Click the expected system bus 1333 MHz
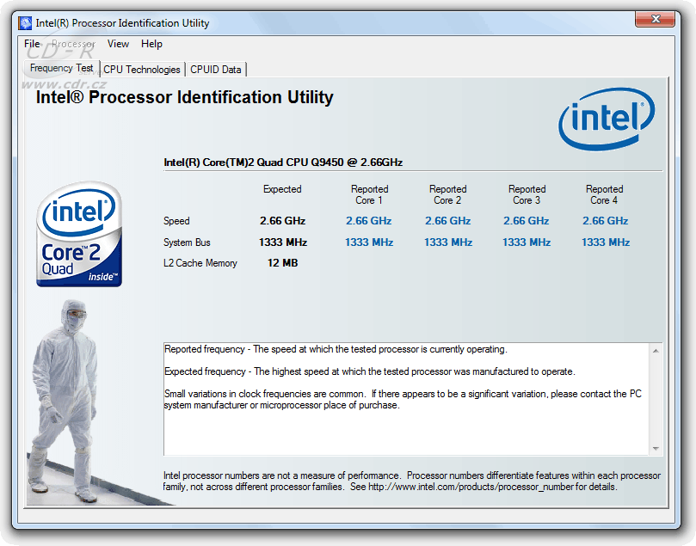696x546 pixels. (x=283, y=242)
